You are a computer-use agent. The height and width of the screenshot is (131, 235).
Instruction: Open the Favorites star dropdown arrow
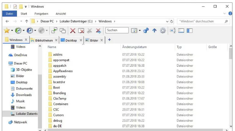pyautogui.click(x=12, y=30)
